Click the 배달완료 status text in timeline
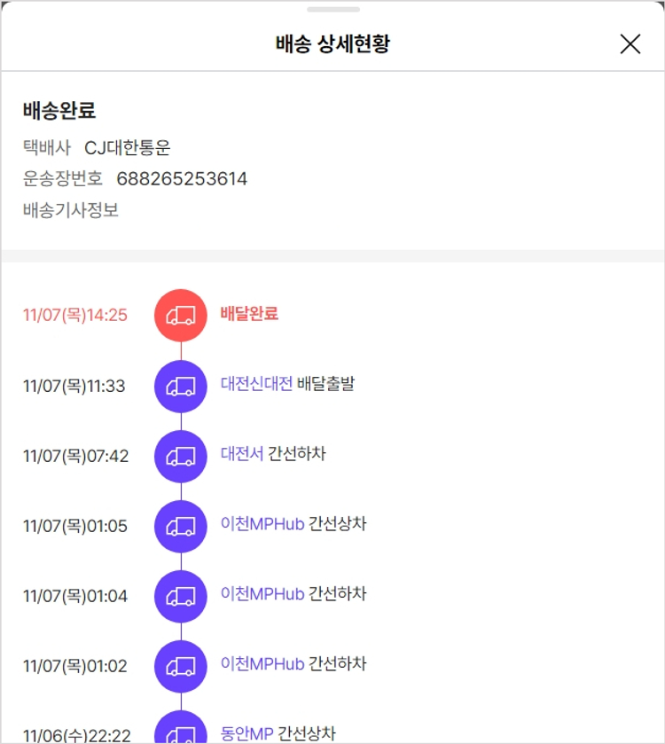 click(249, 314)
